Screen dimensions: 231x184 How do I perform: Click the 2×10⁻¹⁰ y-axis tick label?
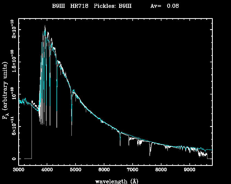[x=13, y=29]
